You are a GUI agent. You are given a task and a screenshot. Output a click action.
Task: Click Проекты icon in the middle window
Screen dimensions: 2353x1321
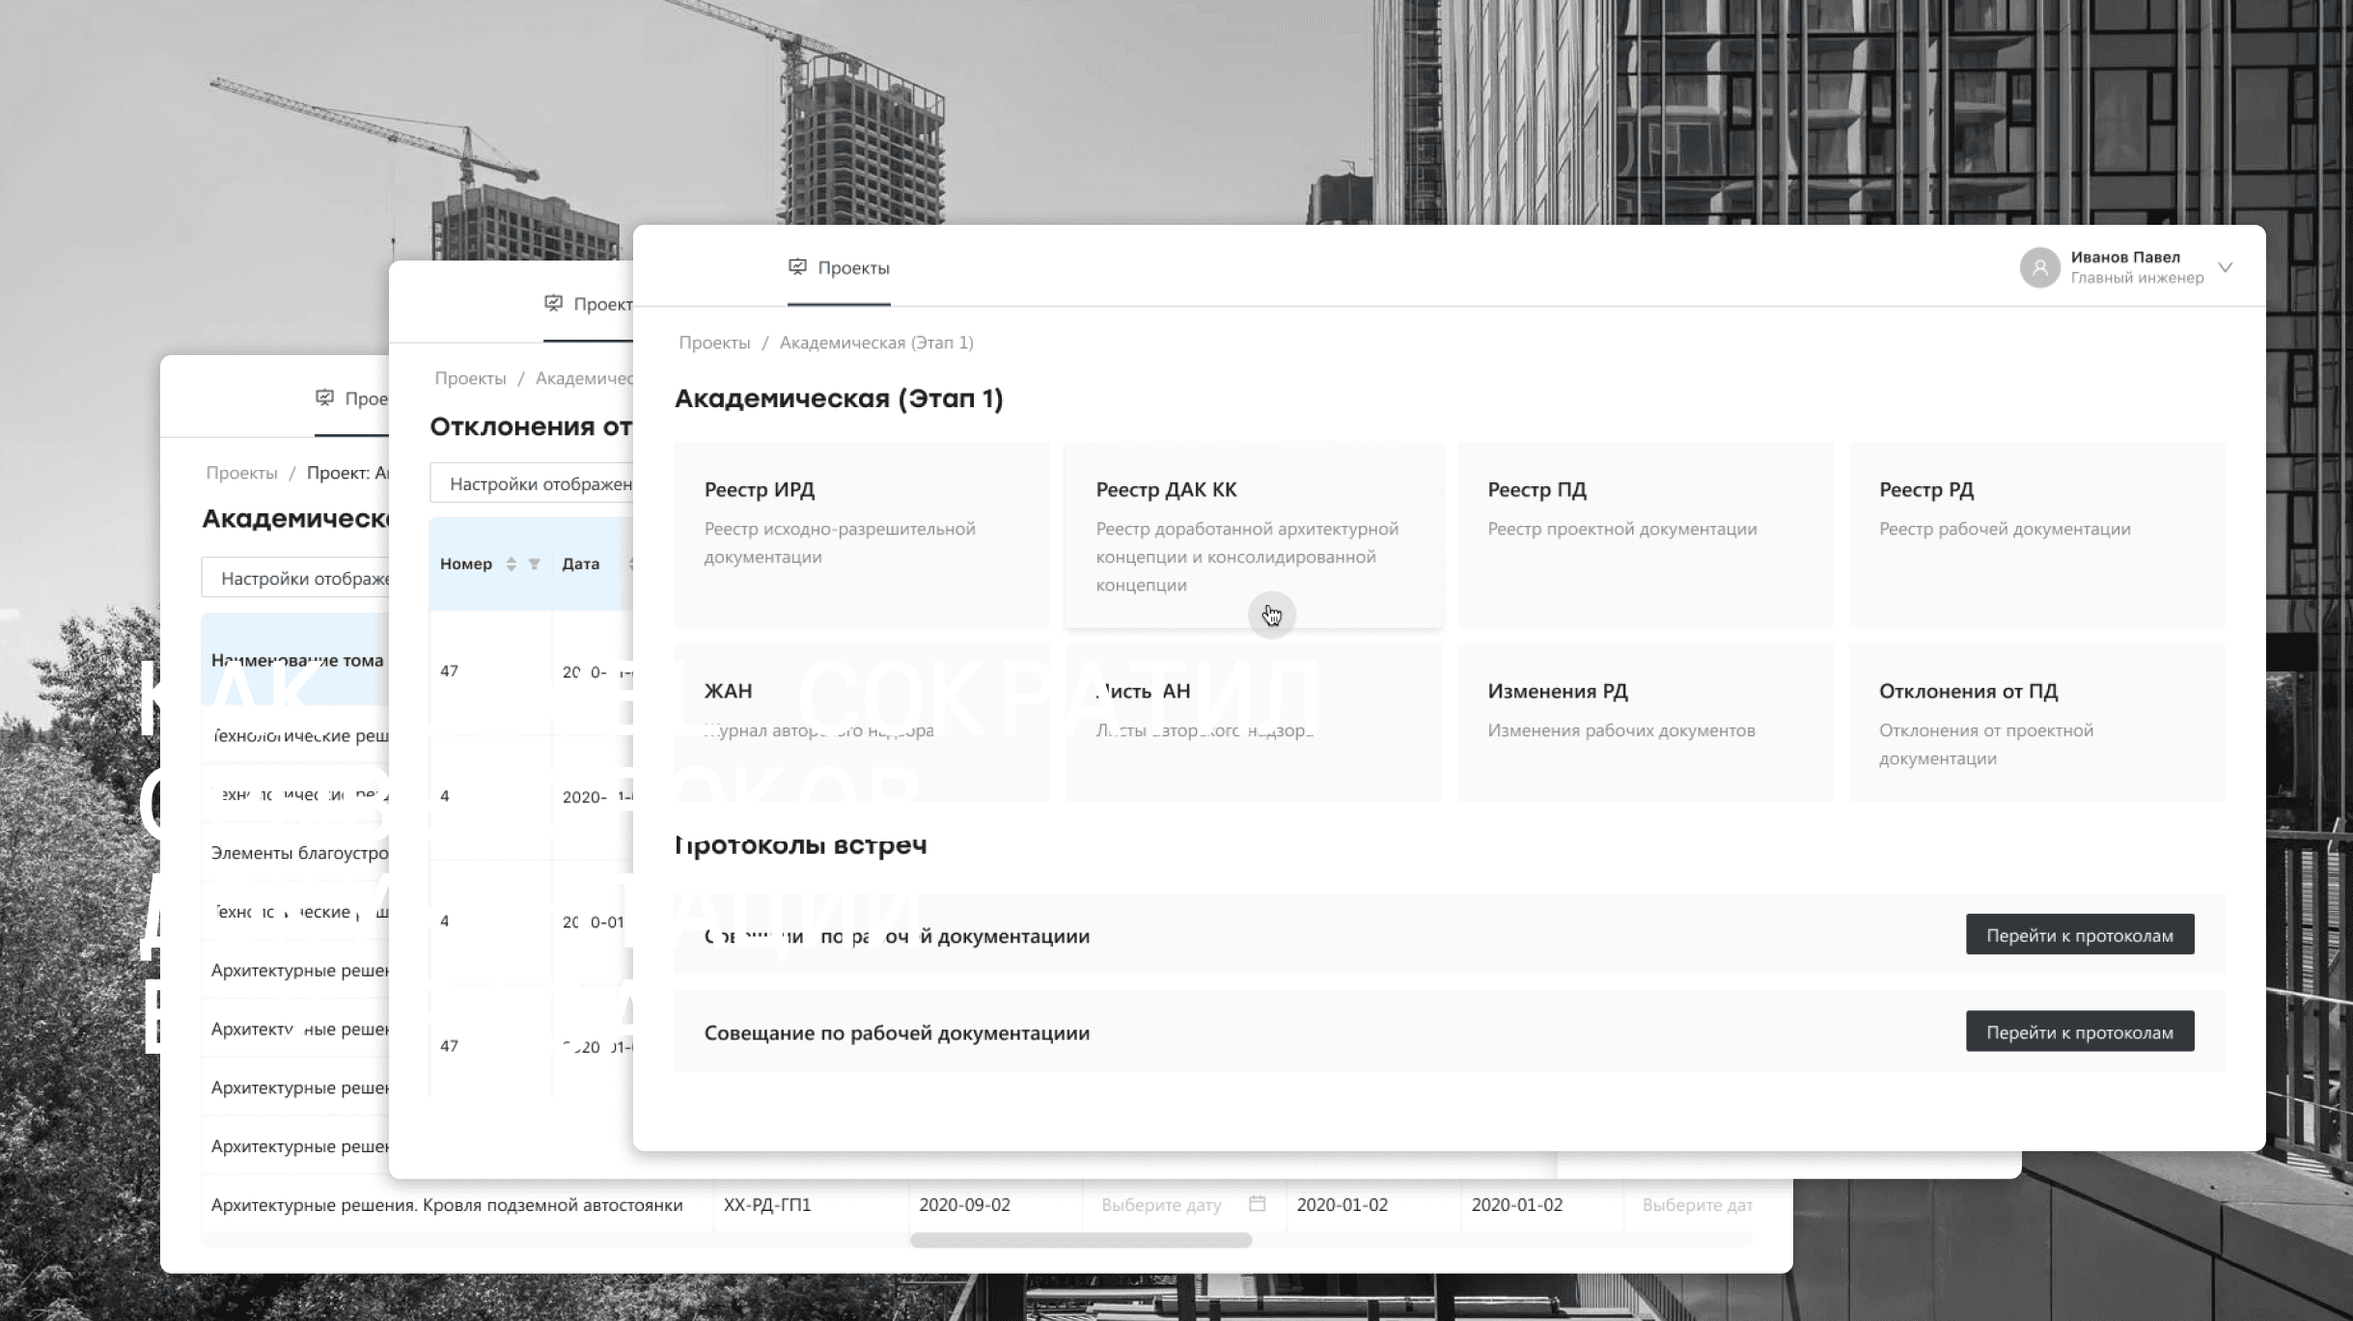pyautogui.click(x=553, y=304)
